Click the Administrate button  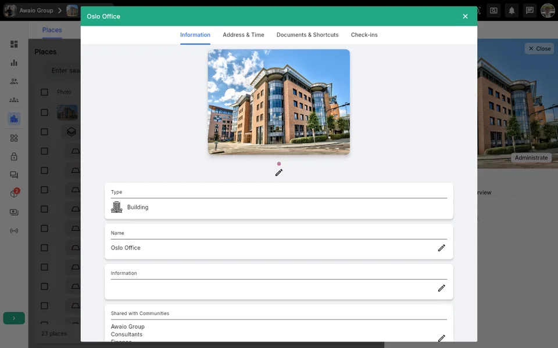[531, 158]
